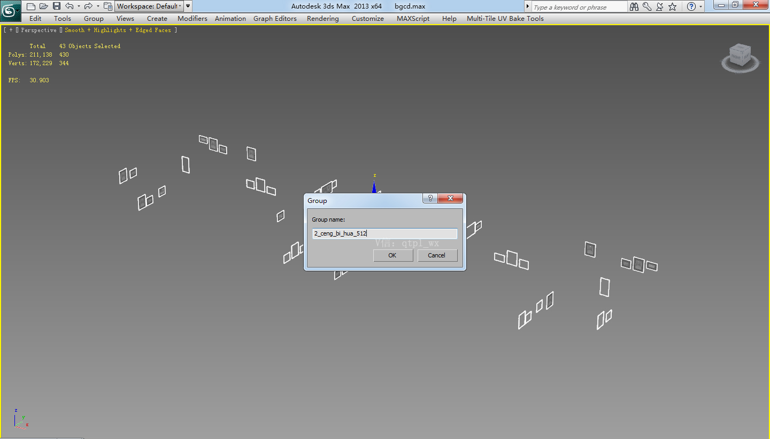This screenshot has height=439, width=770.
Task: Open the Modifiers menu
Action: point(192,19)
